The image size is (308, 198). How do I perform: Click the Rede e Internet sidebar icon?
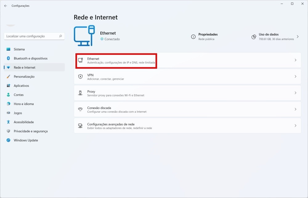click(x=8, y=67)
